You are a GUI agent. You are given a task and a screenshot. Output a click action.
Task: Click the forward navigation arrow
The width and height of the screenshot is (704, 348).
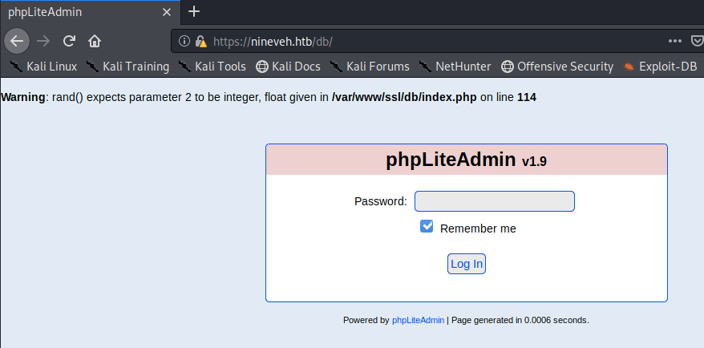[x=43, y=41]
